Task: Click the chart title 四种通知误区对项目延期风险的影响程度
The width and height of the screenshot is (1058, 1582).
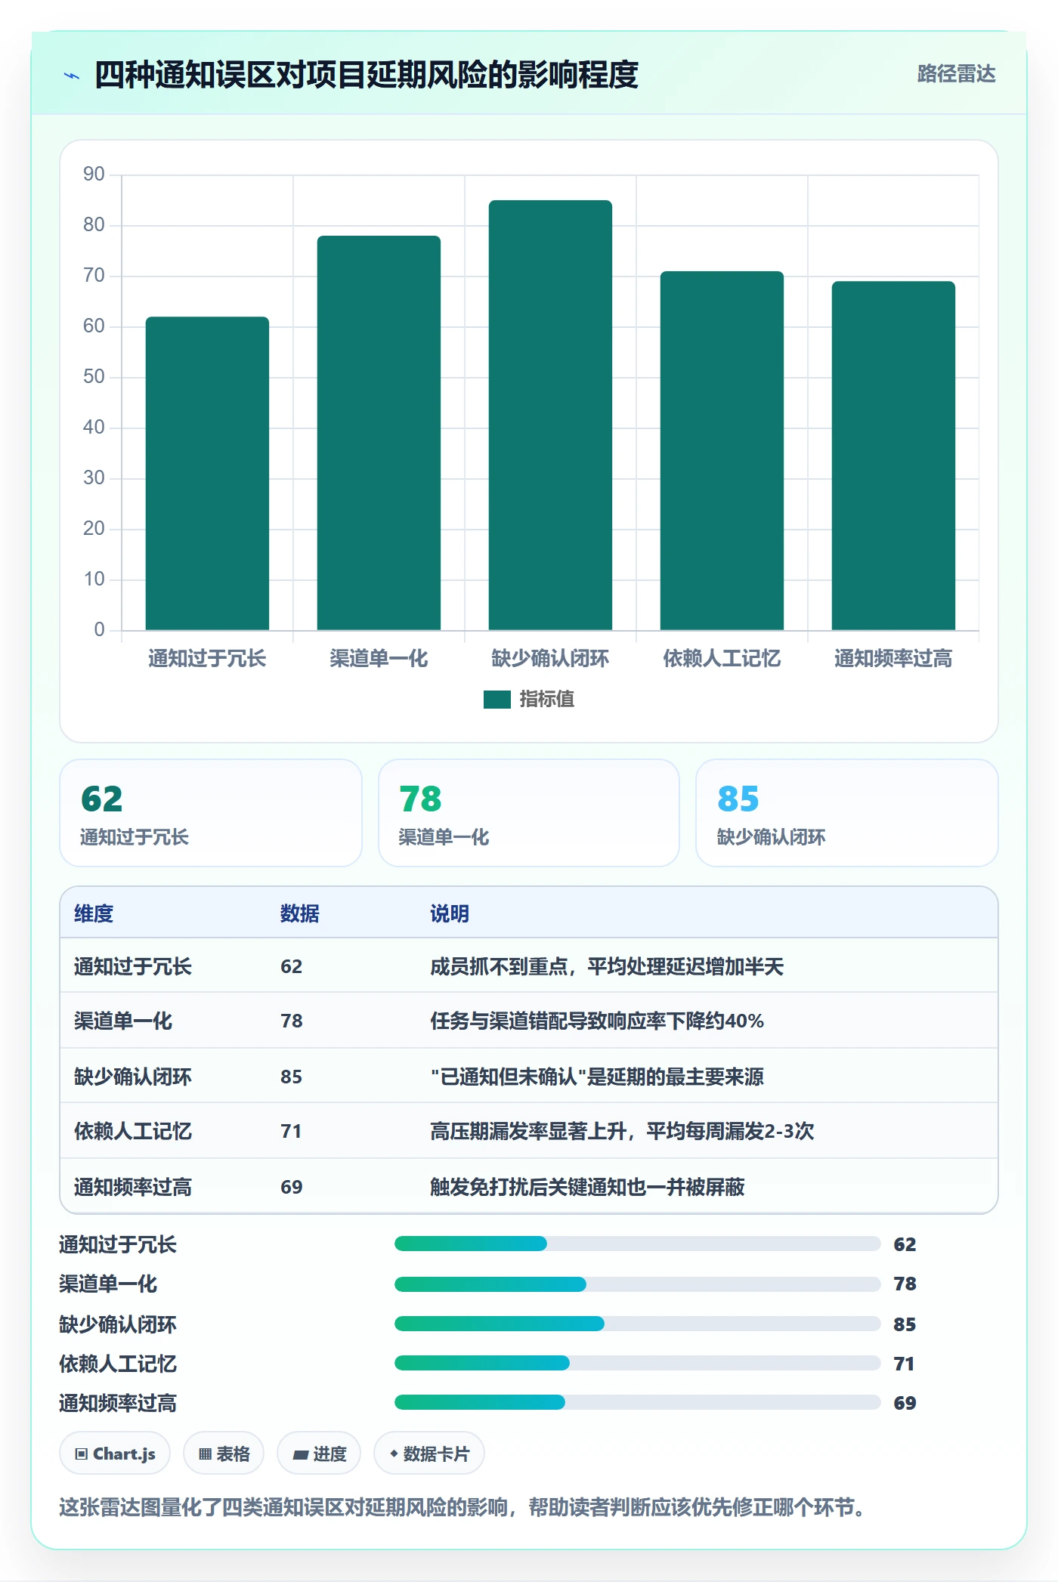Action: pos(367,75)
